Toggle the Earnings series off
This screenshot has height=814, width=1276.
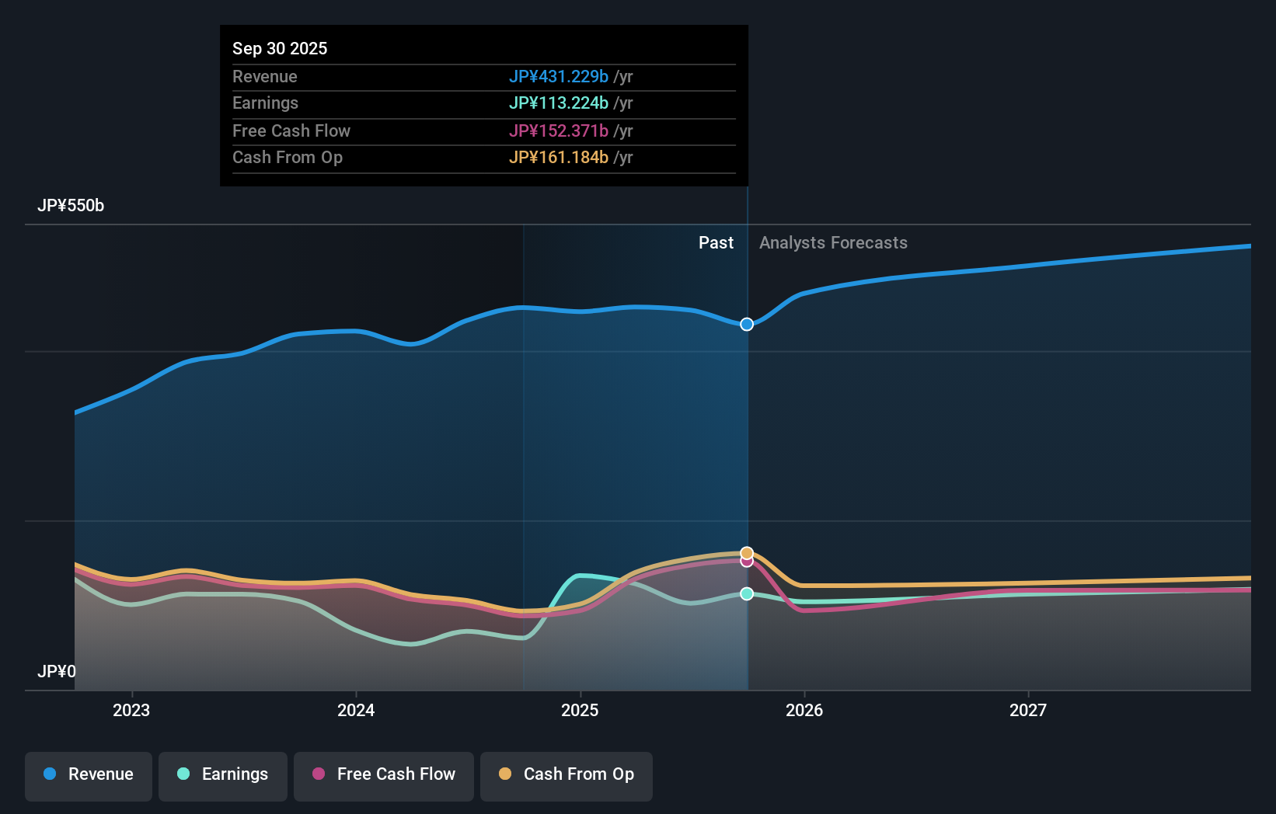pos(223,774)
